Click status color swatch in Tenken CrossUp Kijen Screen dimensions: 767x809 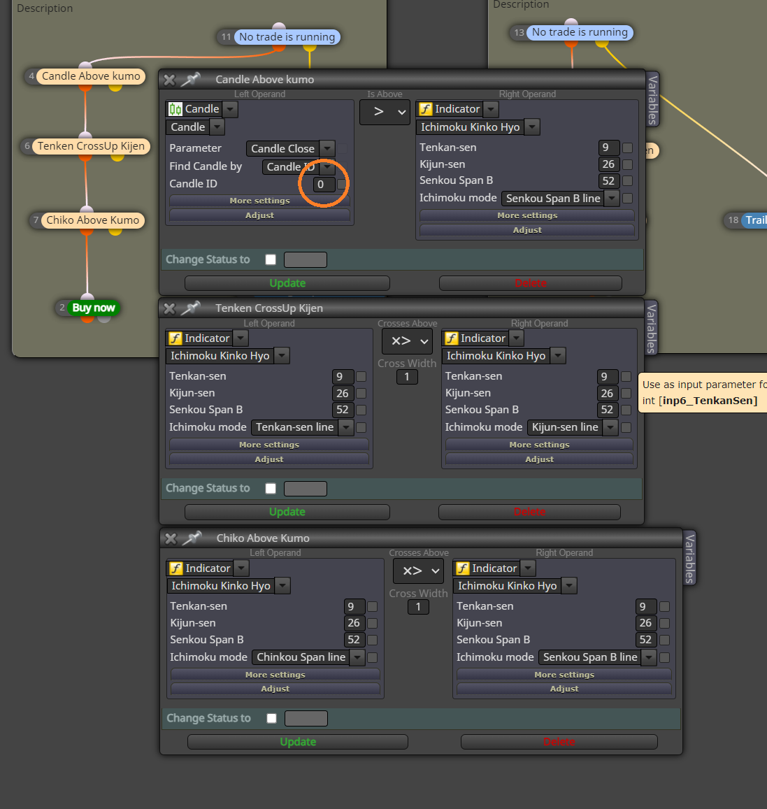[x=306, y=489]
